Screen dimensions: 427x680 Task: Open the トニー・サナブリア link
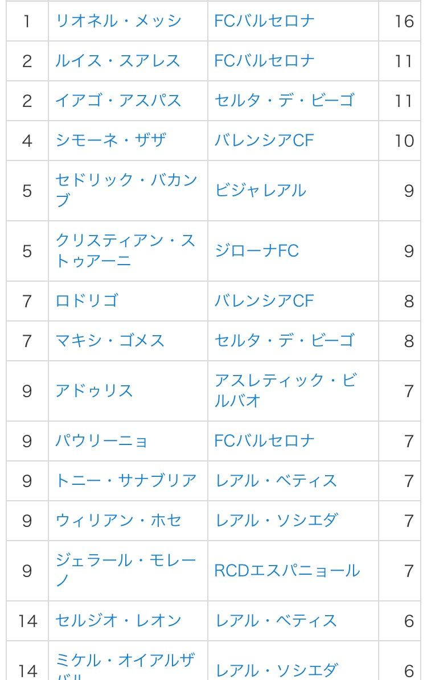[126, 481]
